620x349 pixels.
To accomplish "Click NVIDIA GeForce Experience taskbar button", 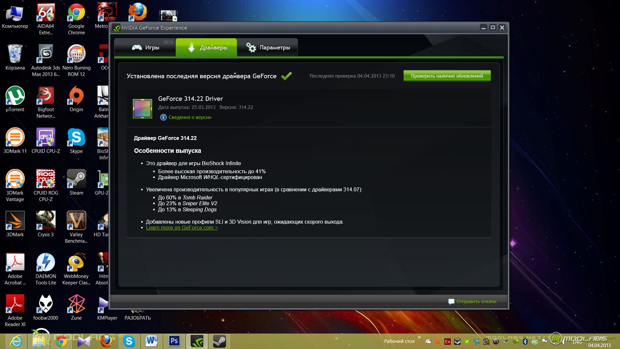I will click(x=197, y=341).
